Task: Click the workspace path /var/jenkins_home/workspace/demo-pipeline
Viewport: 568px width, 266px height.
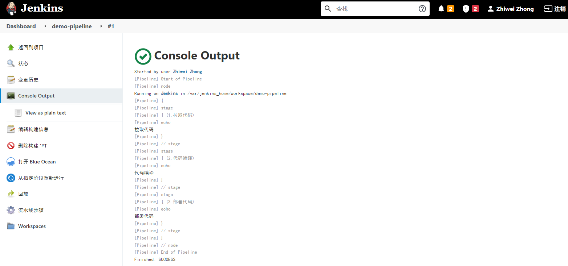Action: point(237,93)
